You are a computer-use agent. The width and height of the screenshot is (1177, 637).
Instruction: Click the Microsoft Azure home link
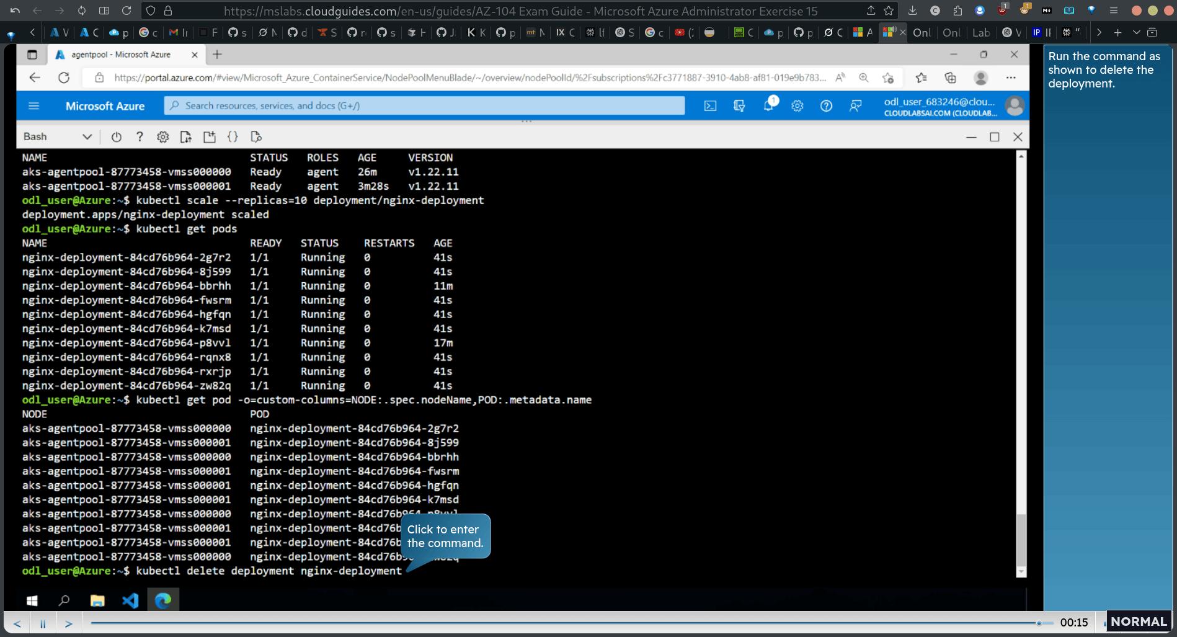point(105,106)
